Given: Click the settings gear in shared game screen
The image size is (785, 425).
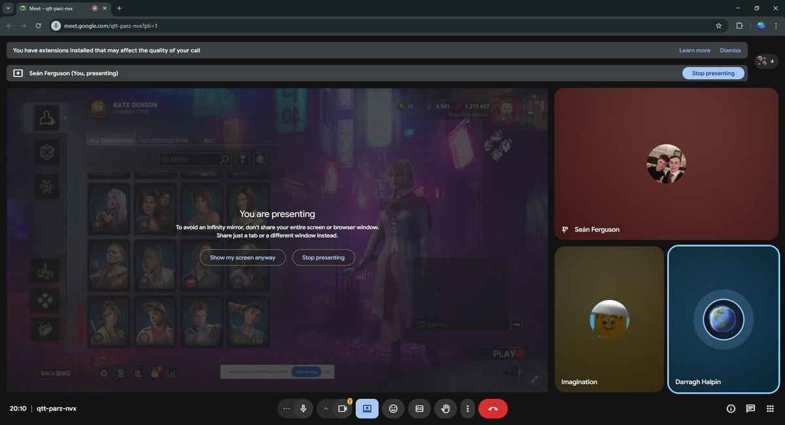Looking at the screenshot, I should pos(103,373).
